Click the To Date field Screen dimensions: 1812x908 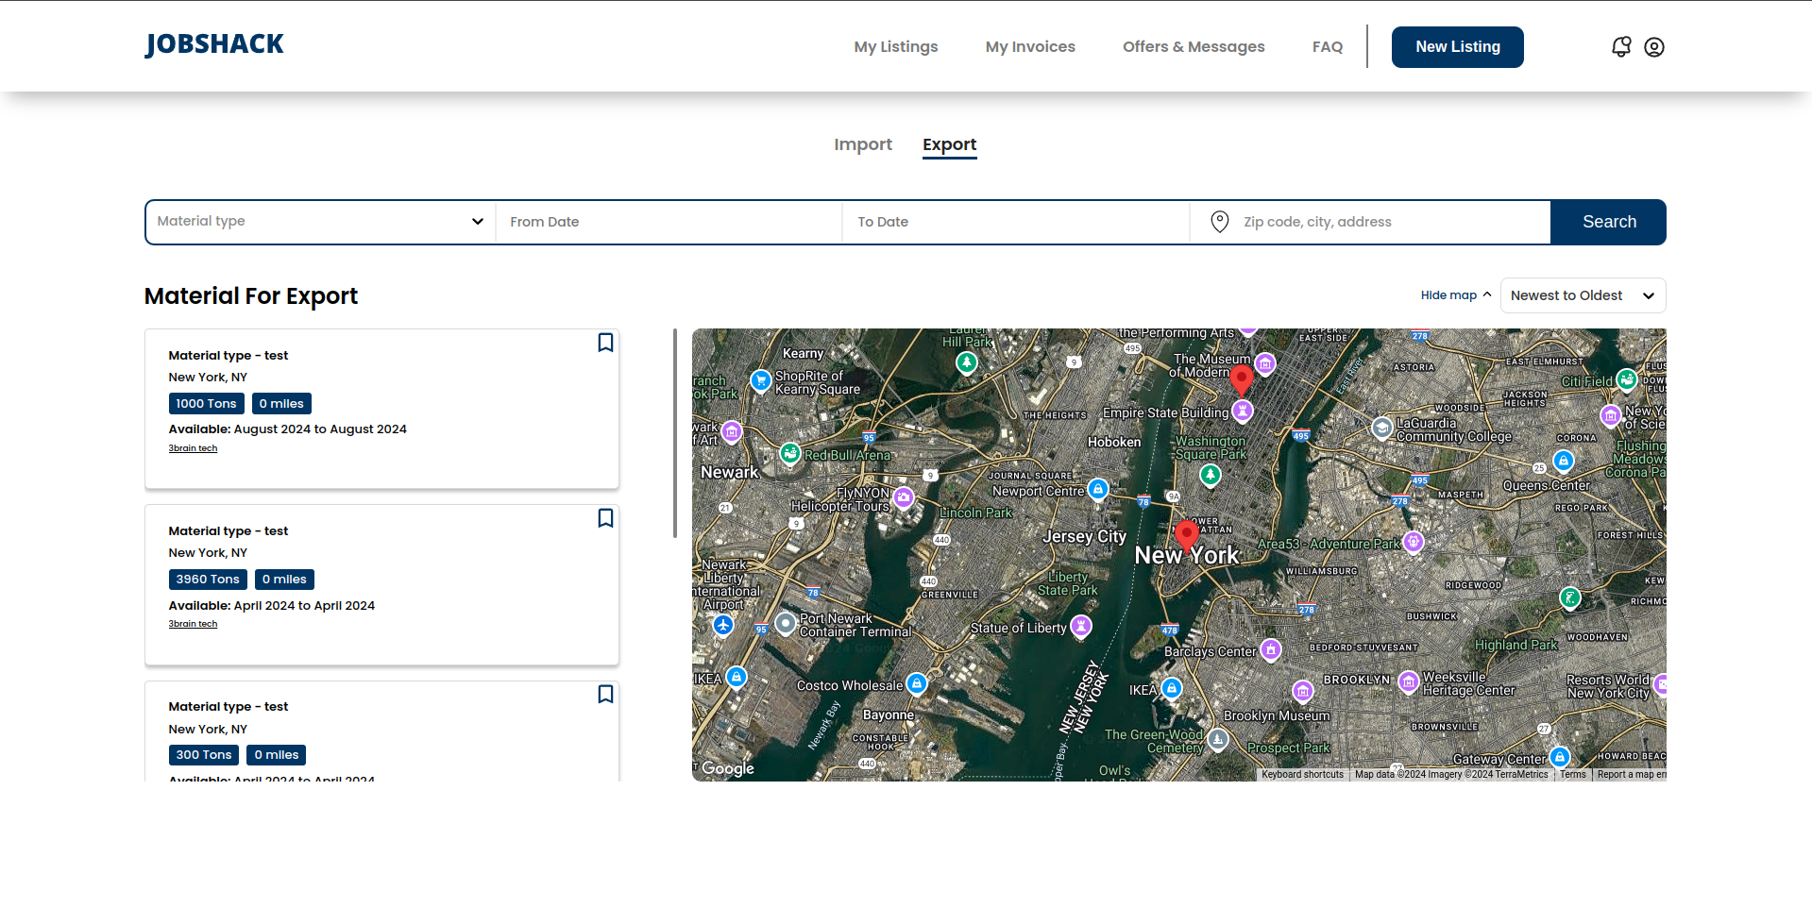[1016, 222]
